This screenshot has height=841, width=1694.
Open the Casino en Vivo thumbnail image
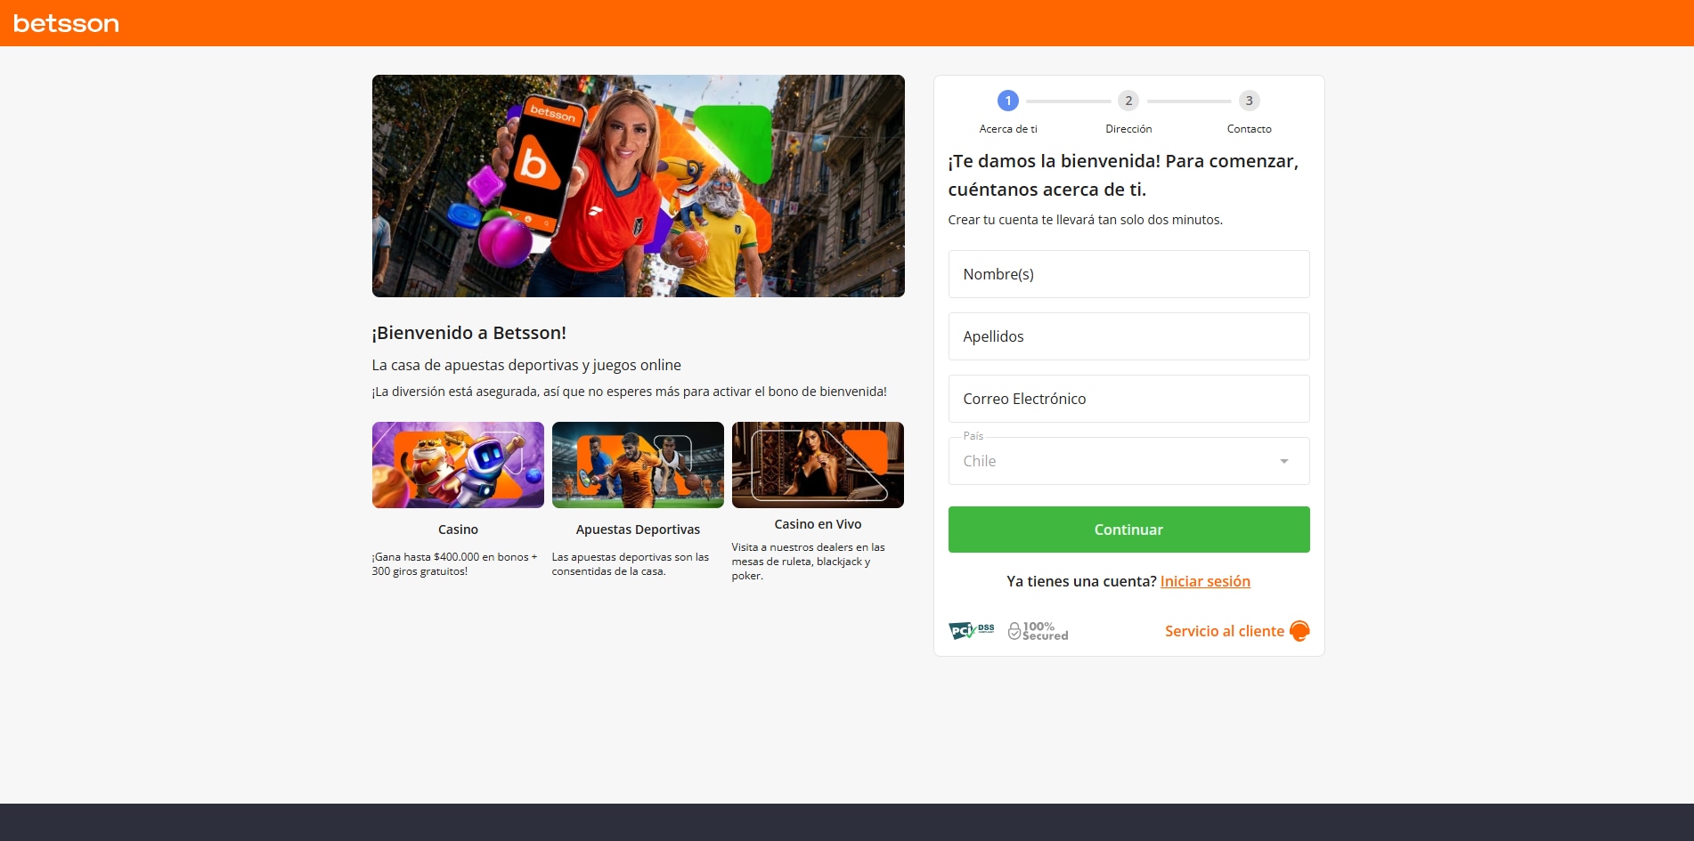pyautogui.click(x=818, y=465)
